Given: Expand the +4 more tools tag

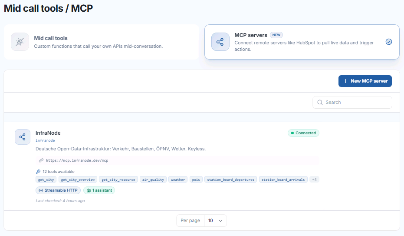Looking at the screenshot, I should point(314,179).
